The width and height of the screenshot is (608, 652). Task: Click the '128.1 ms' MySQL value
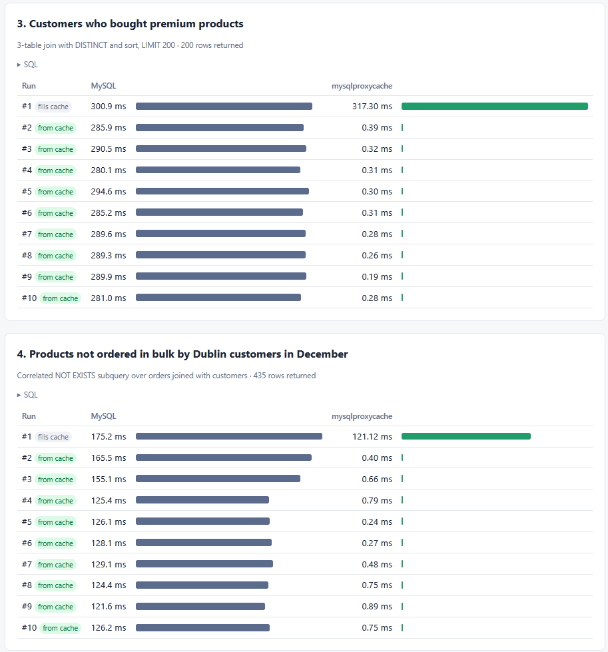tap(109, 543)
